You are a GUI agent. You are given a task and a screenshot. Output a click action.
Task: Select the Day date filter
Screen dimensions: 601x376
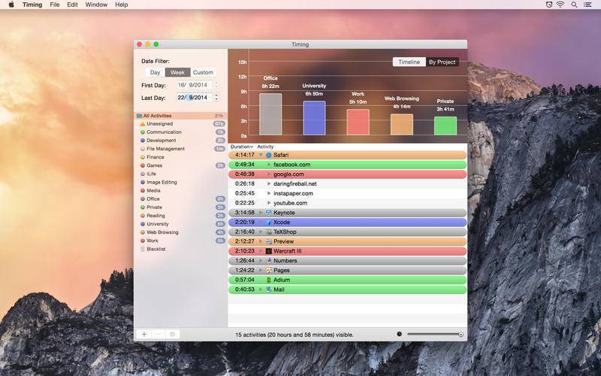pyautogui.click(x=155, y=72)
